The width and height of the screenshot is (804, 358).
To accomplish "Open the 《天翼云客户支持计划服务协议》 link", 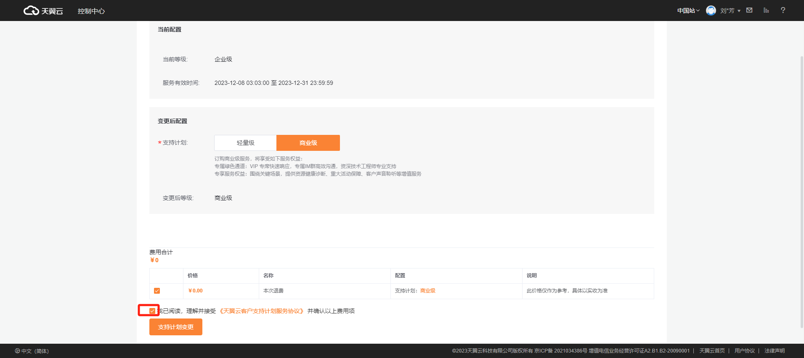I will pyautogui.click(x=261, y=311).
